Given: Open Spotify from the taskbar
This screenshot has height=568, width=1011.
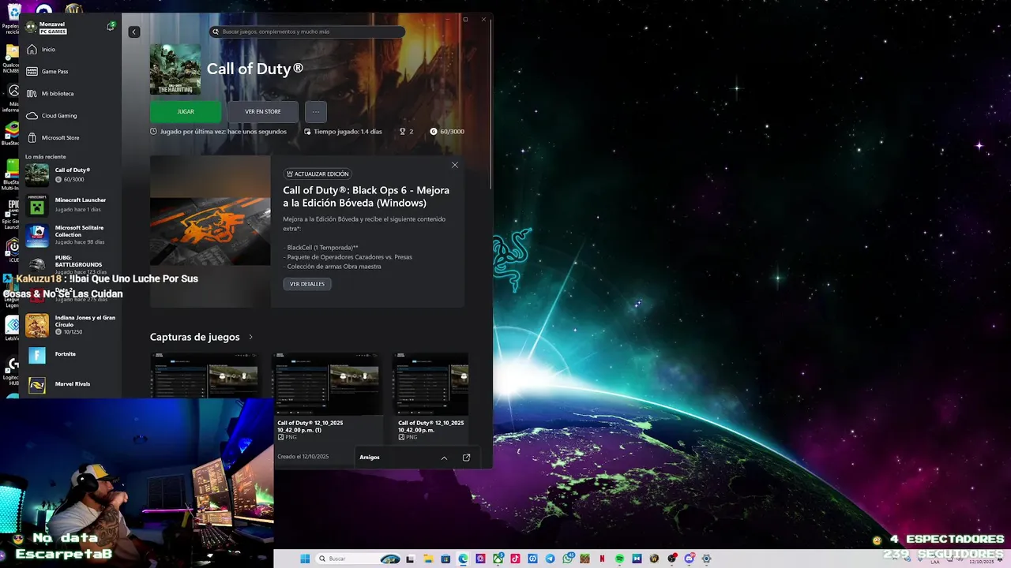Looking at the screenshot, I should pos(619,559).
